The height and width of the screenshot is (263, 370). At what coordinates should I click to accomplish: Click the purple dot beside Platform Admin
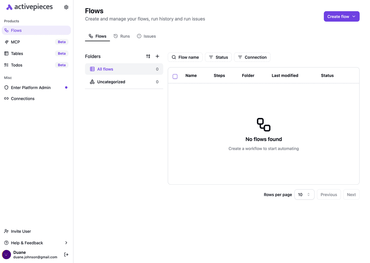pyautogui.click(x=66, y=87)
